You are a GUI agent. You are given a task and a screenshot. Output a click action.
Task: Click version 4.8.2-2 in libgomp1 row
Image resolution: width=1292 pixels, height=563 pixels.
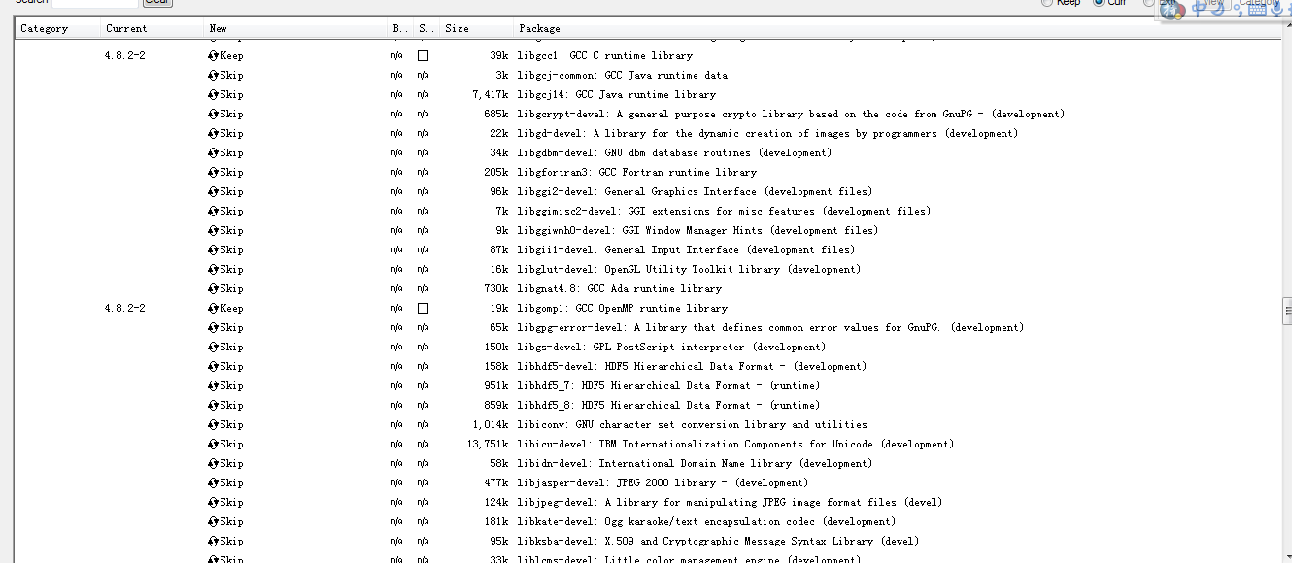click(125, 309)
